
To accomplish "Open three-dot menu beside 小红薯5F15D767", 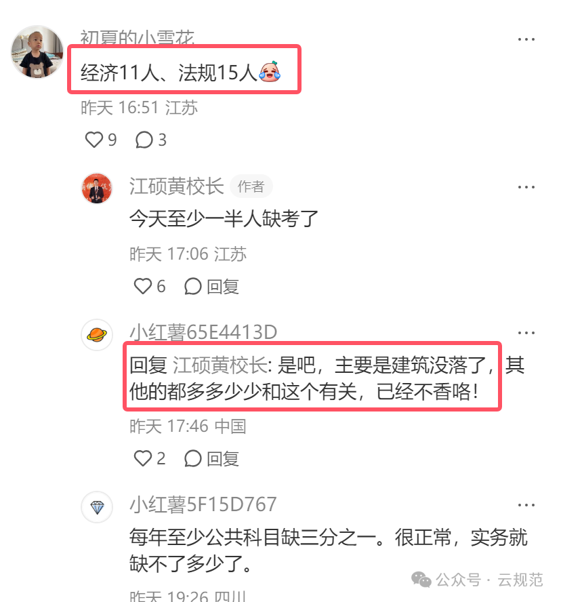I will (x=526, y=505).
